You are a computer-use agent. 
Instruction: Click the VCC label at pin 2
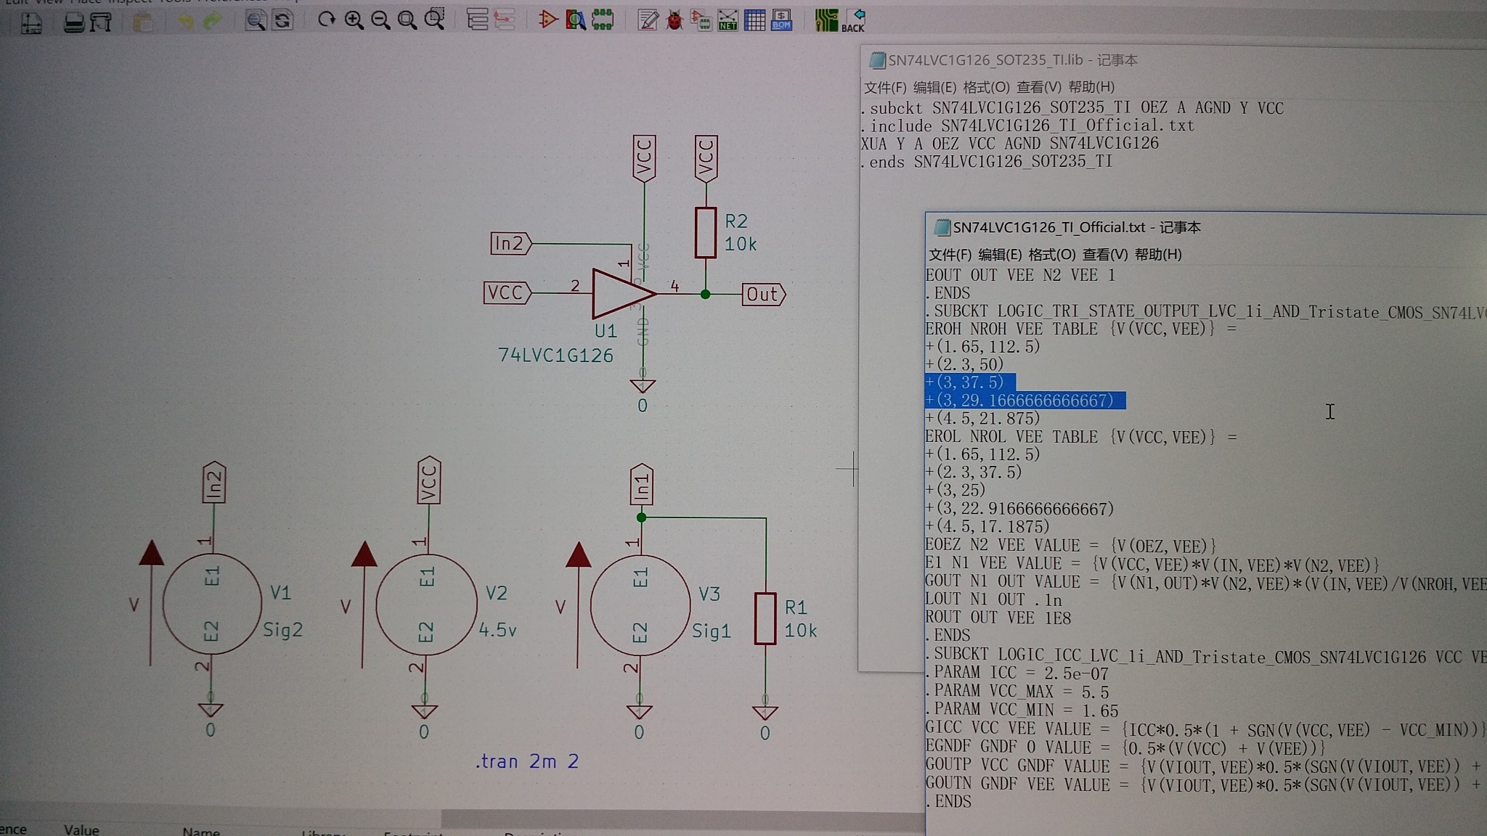(508, 293)
